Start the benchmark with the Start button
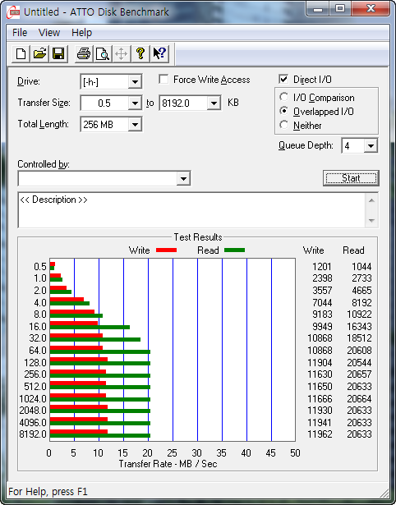Image resolution: width=396 pixels, height=505 pixels. [x=351, y=178]
